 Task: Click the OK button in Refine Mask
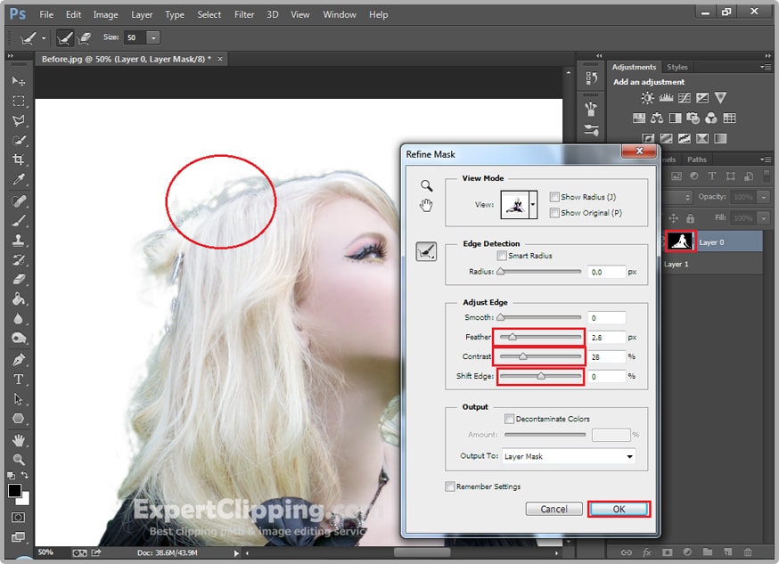coord(619,509)
